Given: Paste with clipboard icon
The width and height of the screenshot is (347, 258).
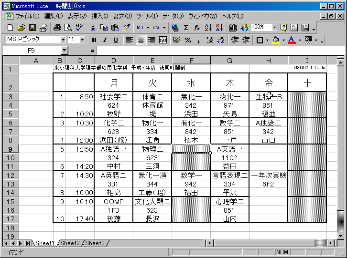Looking at the screenshot, I should (x=115, y=28).
